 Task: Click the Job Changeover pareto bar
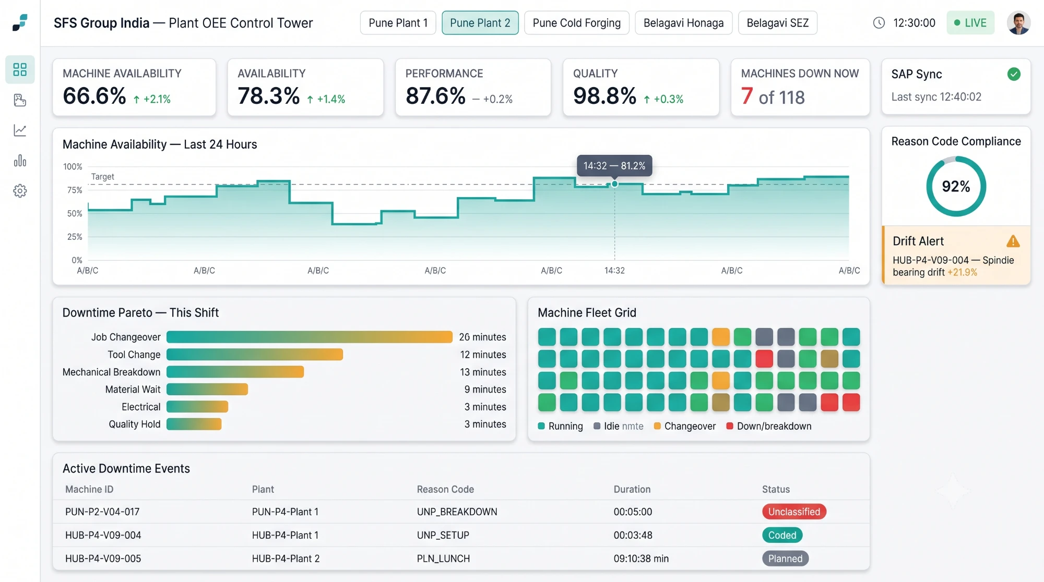pyautogui.click(x=310, y=337)
